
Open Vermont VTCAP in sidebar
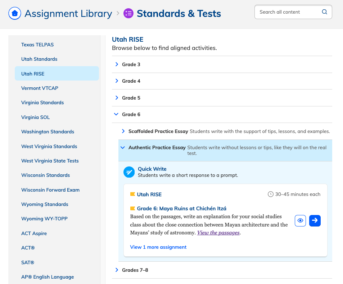(40, 88)
